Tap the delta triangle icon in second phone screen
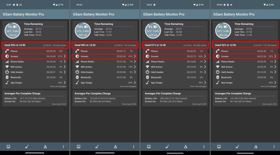 coord(115,147)
